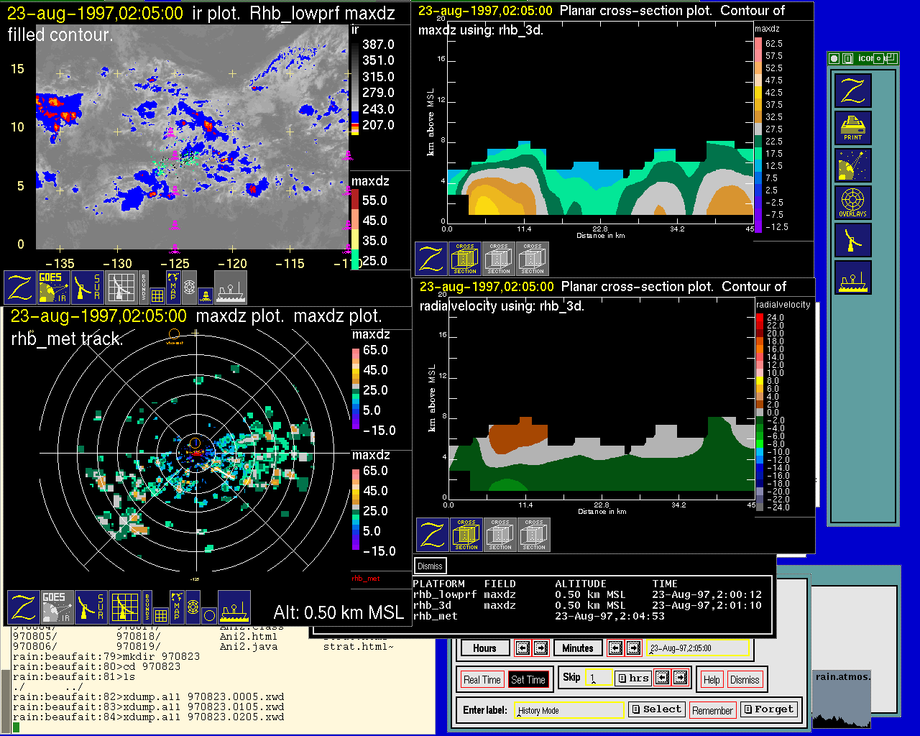Select the PRINT icon in right icon panel
Image resolution: width=920 pixels, height=736 pixels.
852,128
